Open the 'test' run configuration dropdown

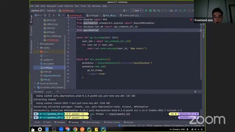(x=137, y=11)
